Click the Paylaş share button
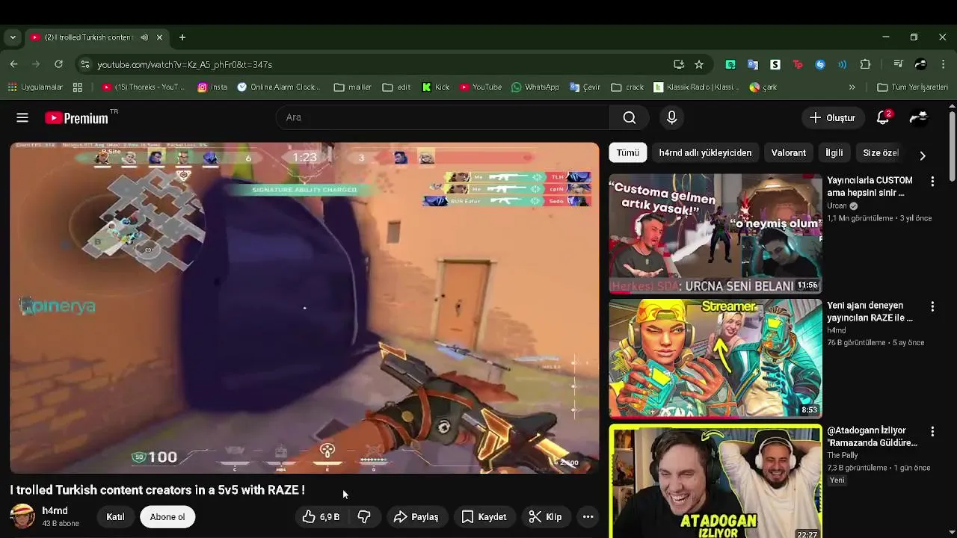The height and width of the screenshot is (538, 957). pyautogui.click(x=416, y=517)
